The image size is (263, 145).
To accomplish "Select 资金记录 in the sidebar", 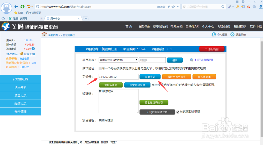I will click(x=20, y=95).
